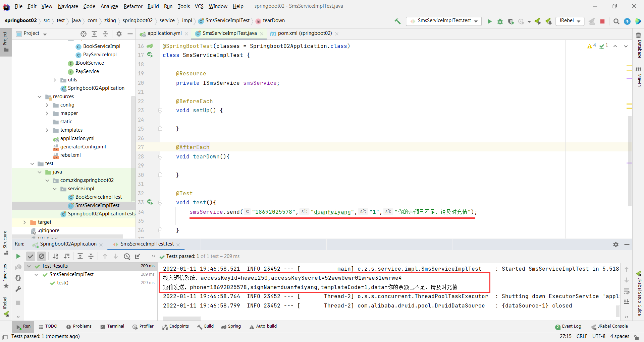644x342 pixels.
Task: Start debugging with the Debug bug icon
Action: tap(500, 21)
